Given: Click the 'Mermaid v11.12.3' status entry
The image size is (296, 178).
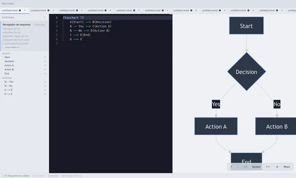Looking at the screenshot, I should pyautogui.click(x=72, y=176).
